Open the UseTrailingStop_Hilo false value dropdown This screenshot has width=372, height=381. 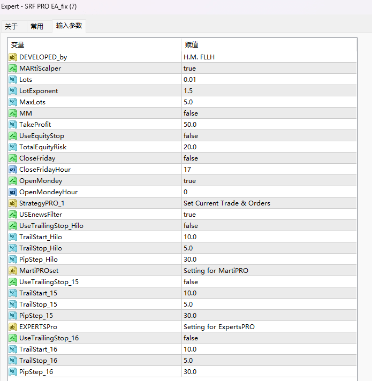tap(269, 226)
